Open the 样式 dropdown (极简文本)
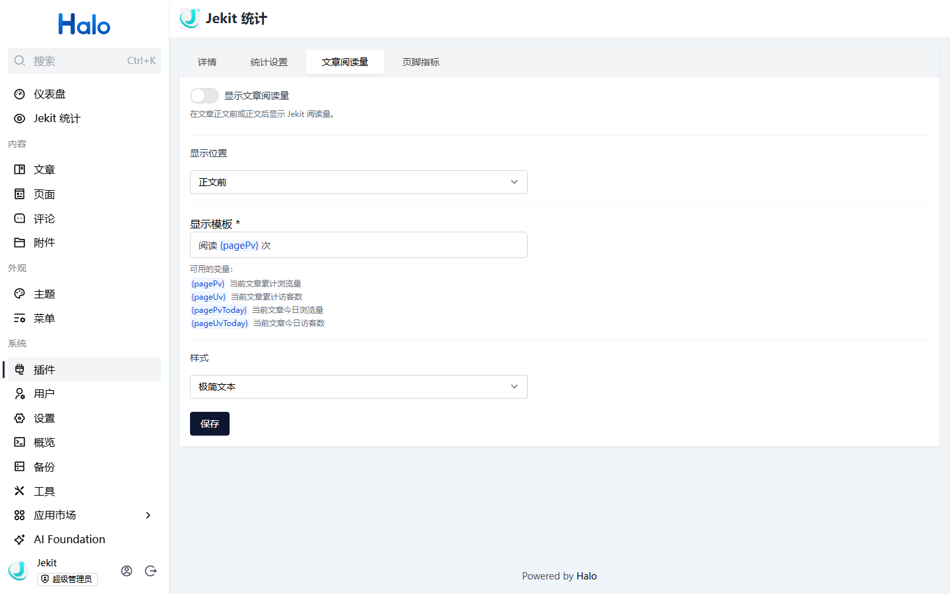The width and height of the screenshot is (950, 594). click(x=359, y=387)
